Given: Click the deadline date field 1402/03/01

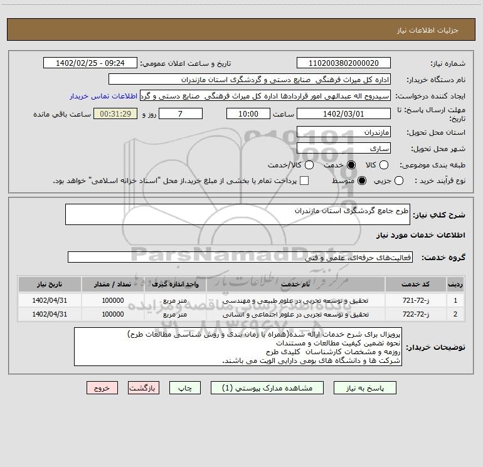Looking at the screenshot, I should [344, 113].
